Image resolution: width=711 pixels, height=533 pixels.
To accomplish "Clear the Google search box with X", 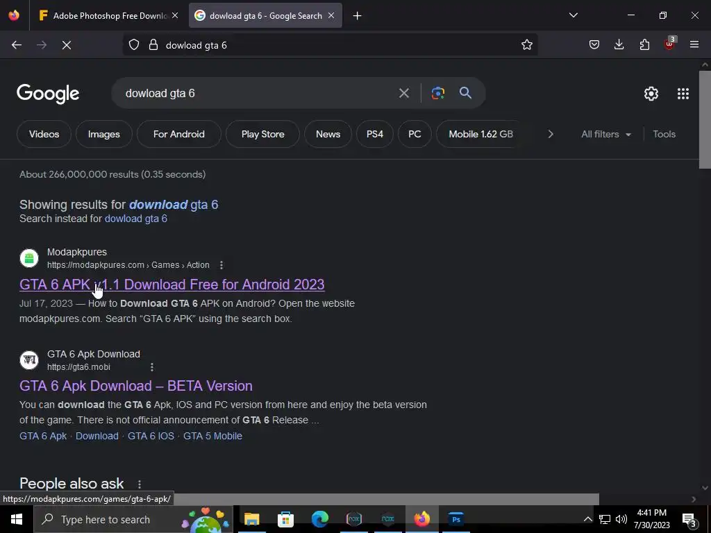I will [x=403, y=94].
